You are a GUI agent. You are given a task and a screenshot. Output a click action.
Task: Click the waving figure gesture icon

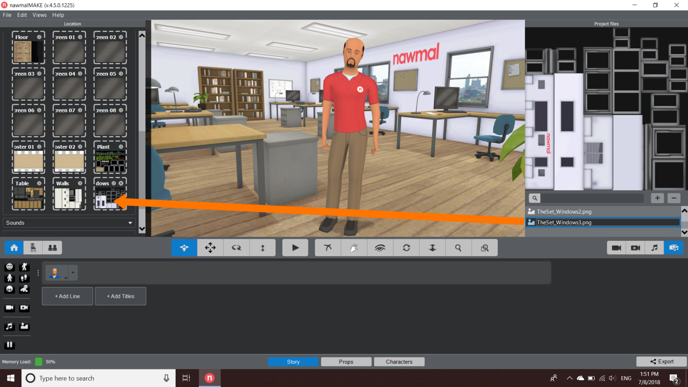pos(24,266)
